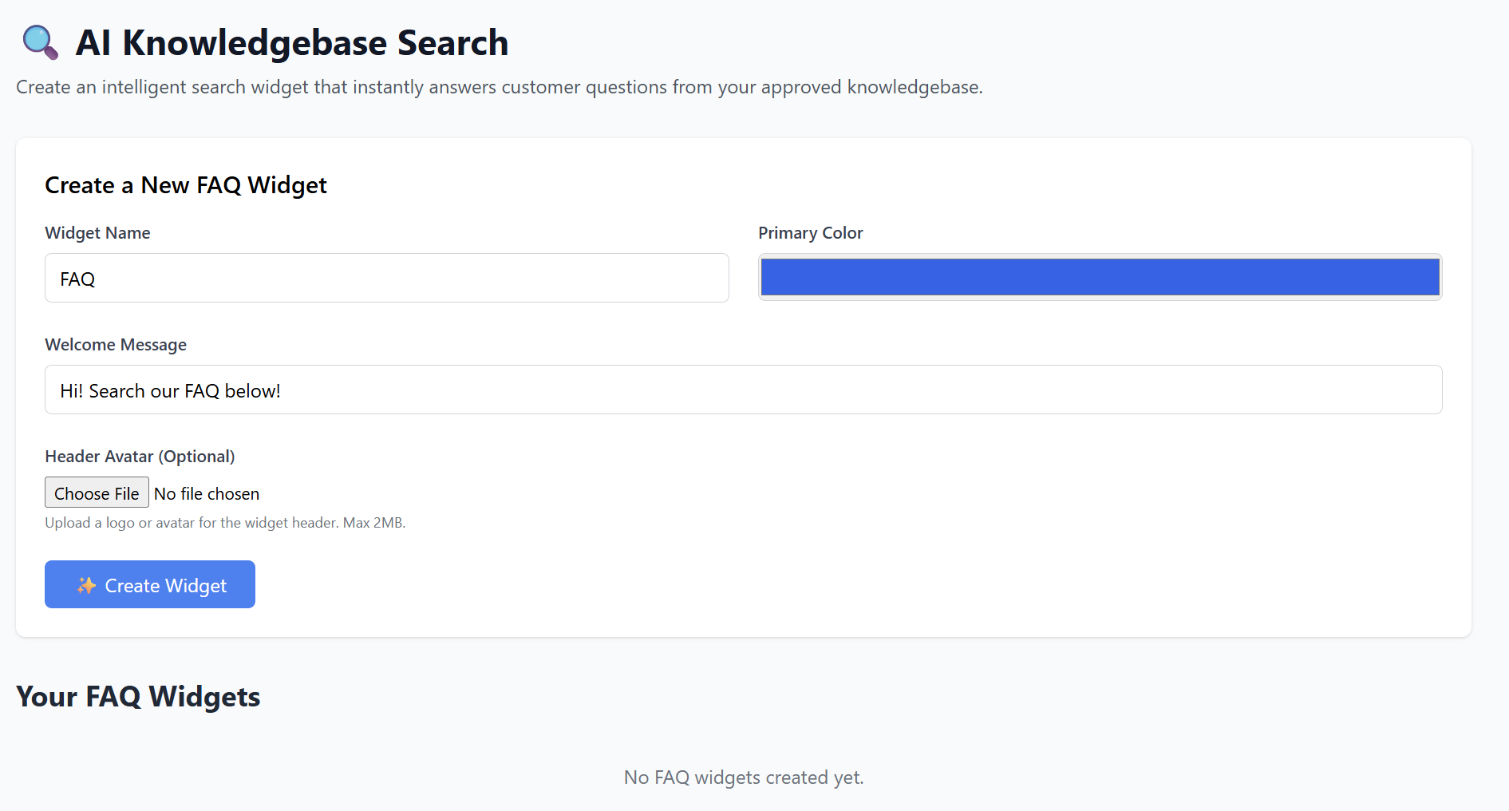Click the "AI Knowledgebase Search" page heading
Viewport: 1509px width, 811px height.
291,43
